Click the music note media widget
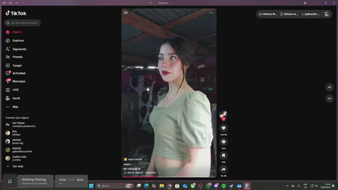Image resolution: width=338 pixels, height=190 pixels. 10,181
